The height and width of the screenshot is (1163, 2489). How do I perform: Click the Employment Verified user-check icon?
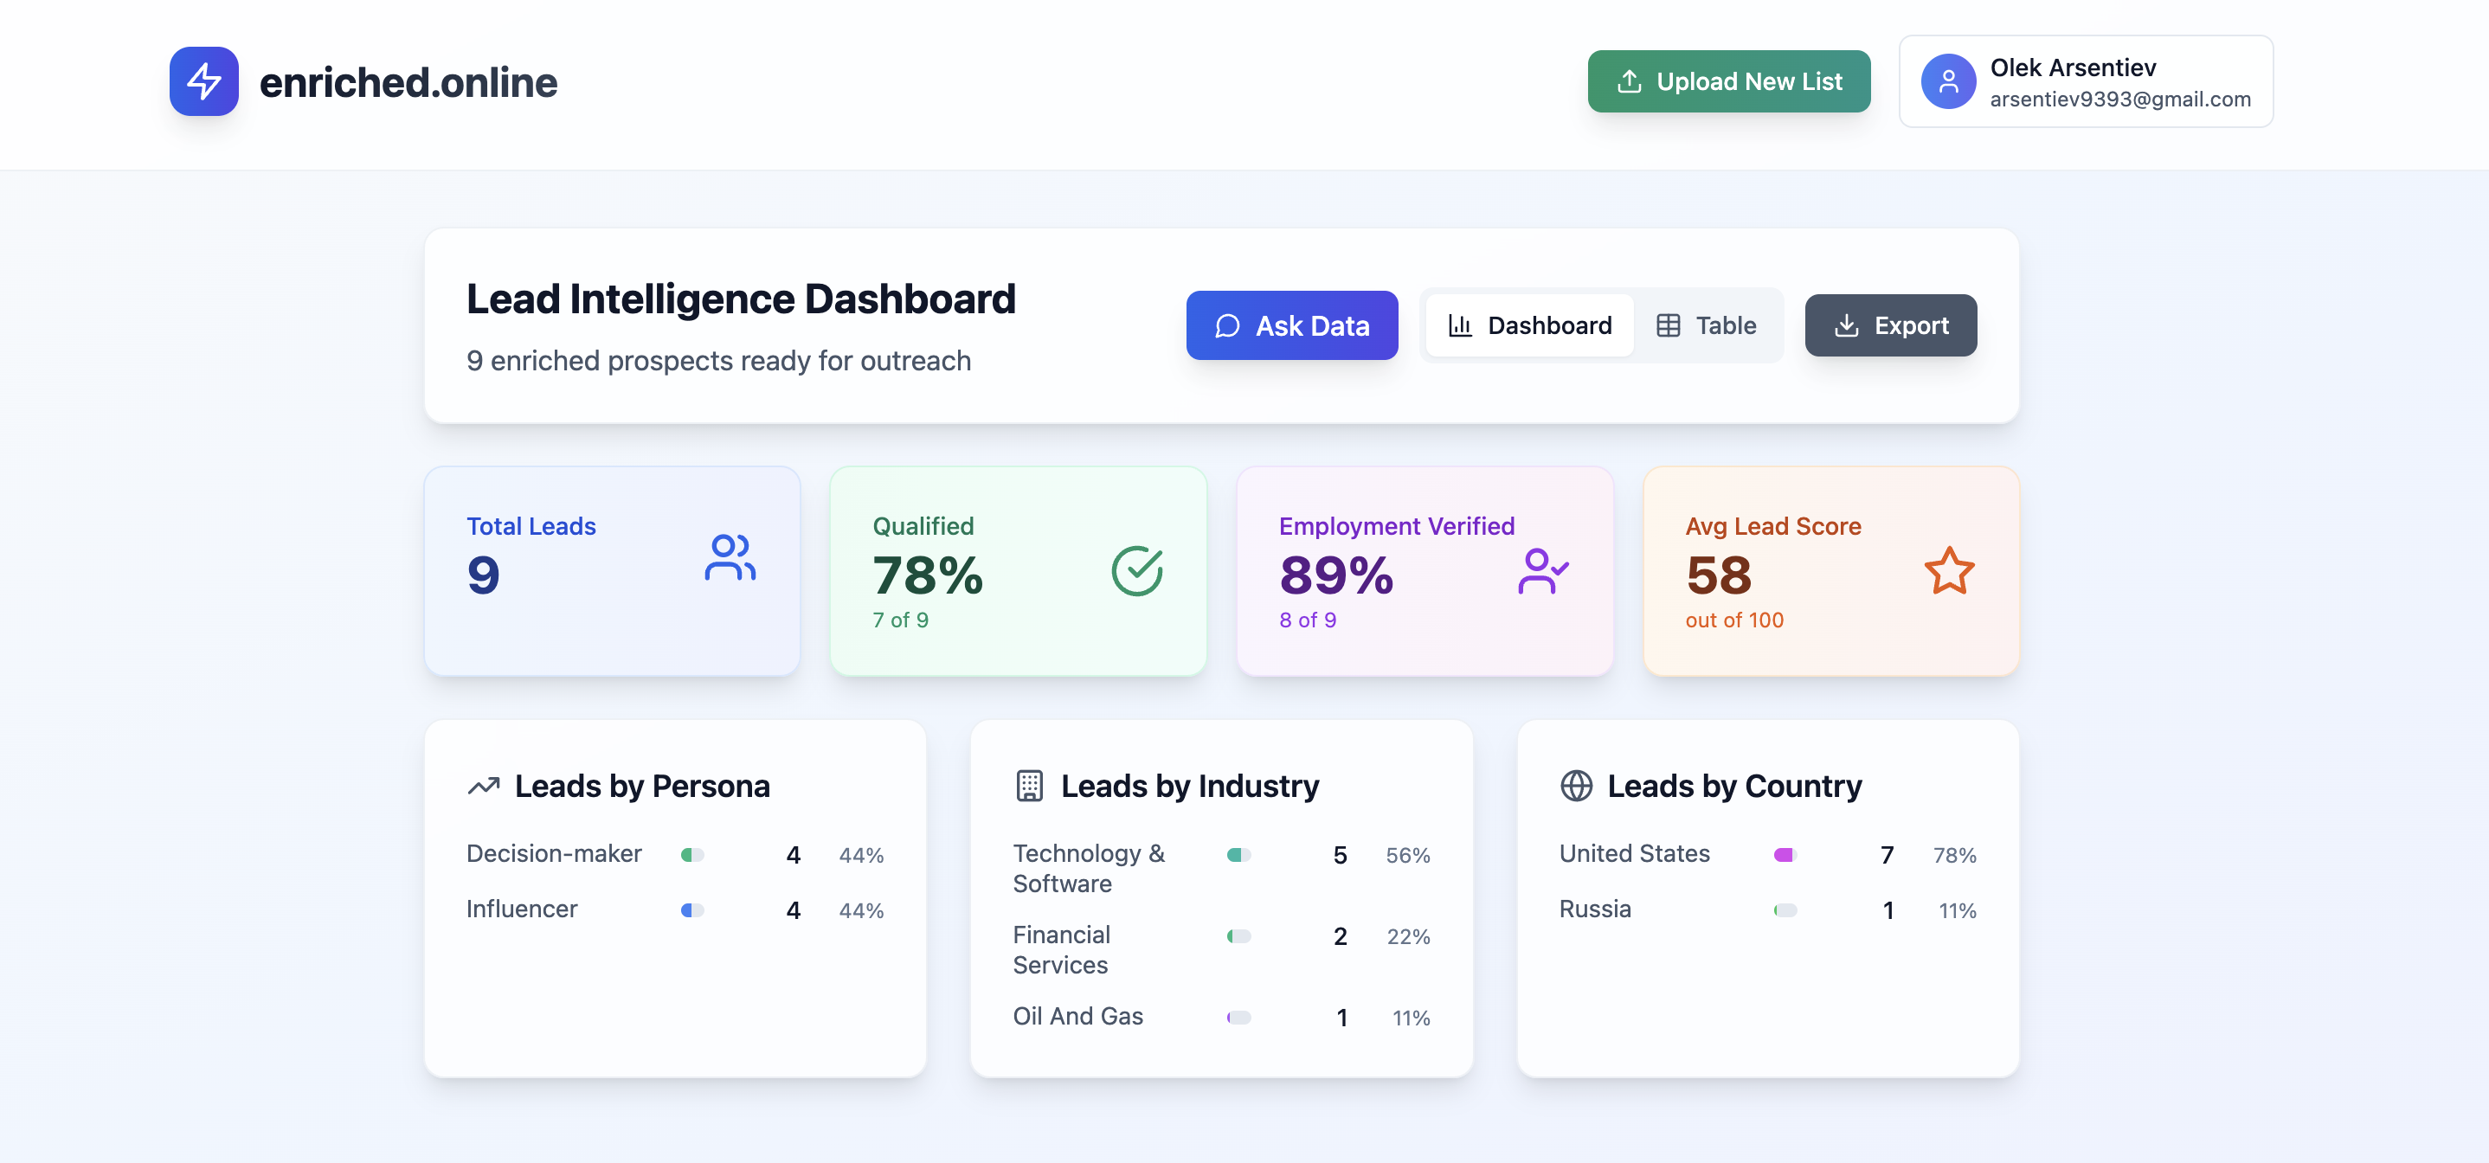coord(1542,571)
